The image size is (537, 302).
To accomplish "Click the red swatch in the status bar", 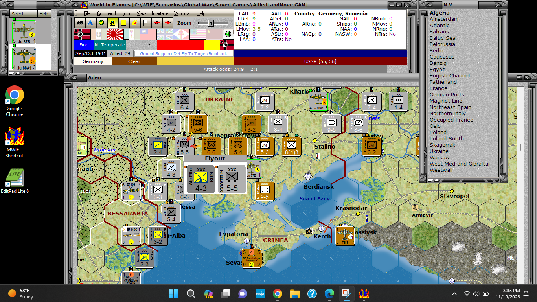I will point(180,45).
